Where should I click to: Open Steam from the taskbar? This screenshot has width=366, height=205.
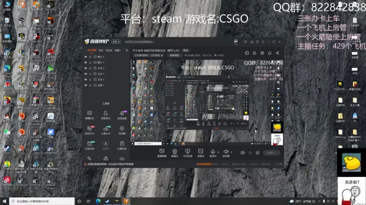pos(107,201)
